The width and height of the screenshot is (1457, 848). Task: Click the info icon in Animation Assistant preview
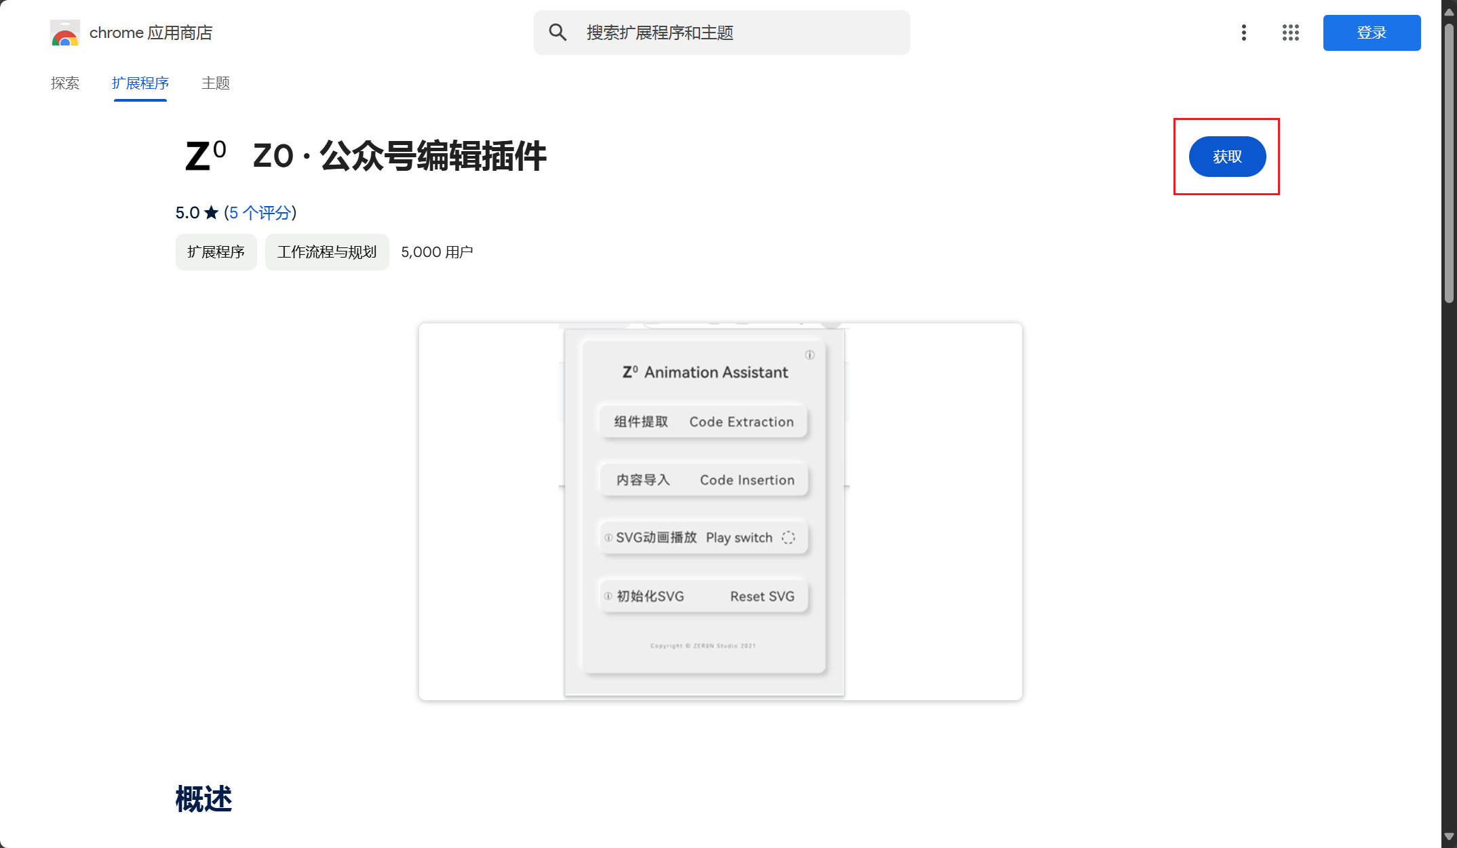[x=809, y=355]
